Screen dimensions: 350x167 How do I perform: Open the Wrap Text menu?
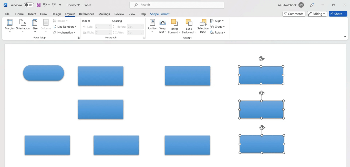[162, 26]
